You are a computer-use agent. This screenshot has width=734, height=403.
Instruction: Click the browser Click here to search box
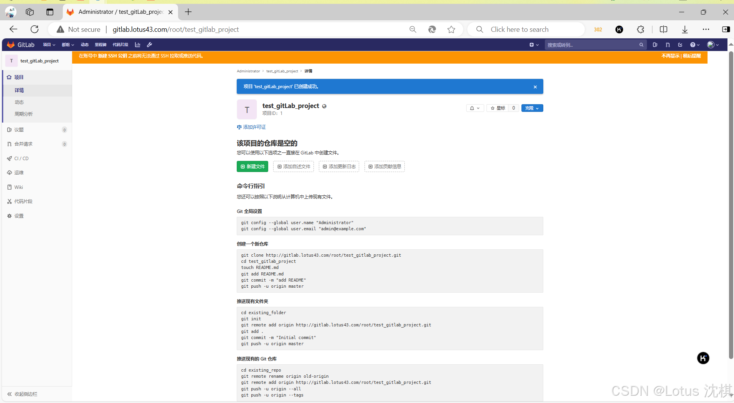click(526, 29)
